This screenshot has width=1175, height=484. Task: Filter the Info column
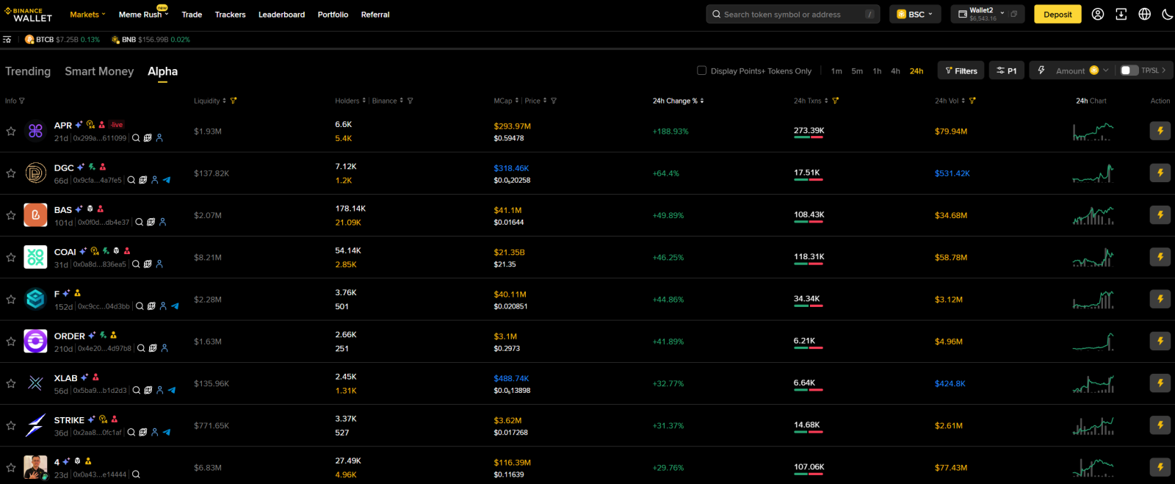(x=22, y=101)
